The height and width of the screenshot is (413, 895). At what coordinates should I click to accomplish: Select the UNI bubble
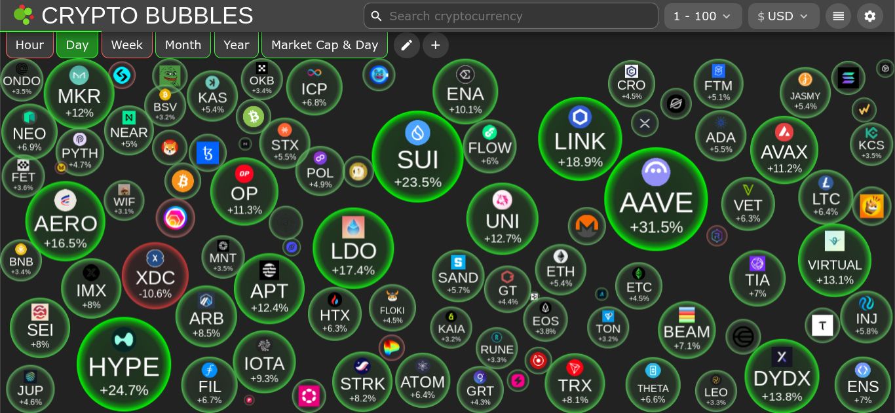pos(503,219)
